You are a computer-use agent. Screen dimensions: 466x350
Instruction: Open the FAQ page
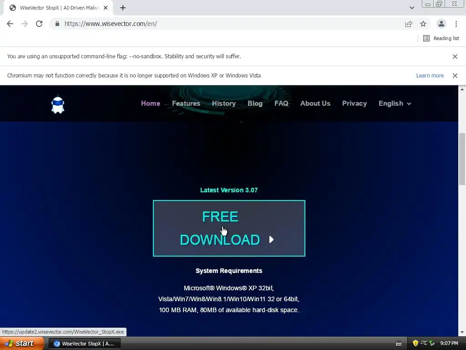(x=281, y=103)
